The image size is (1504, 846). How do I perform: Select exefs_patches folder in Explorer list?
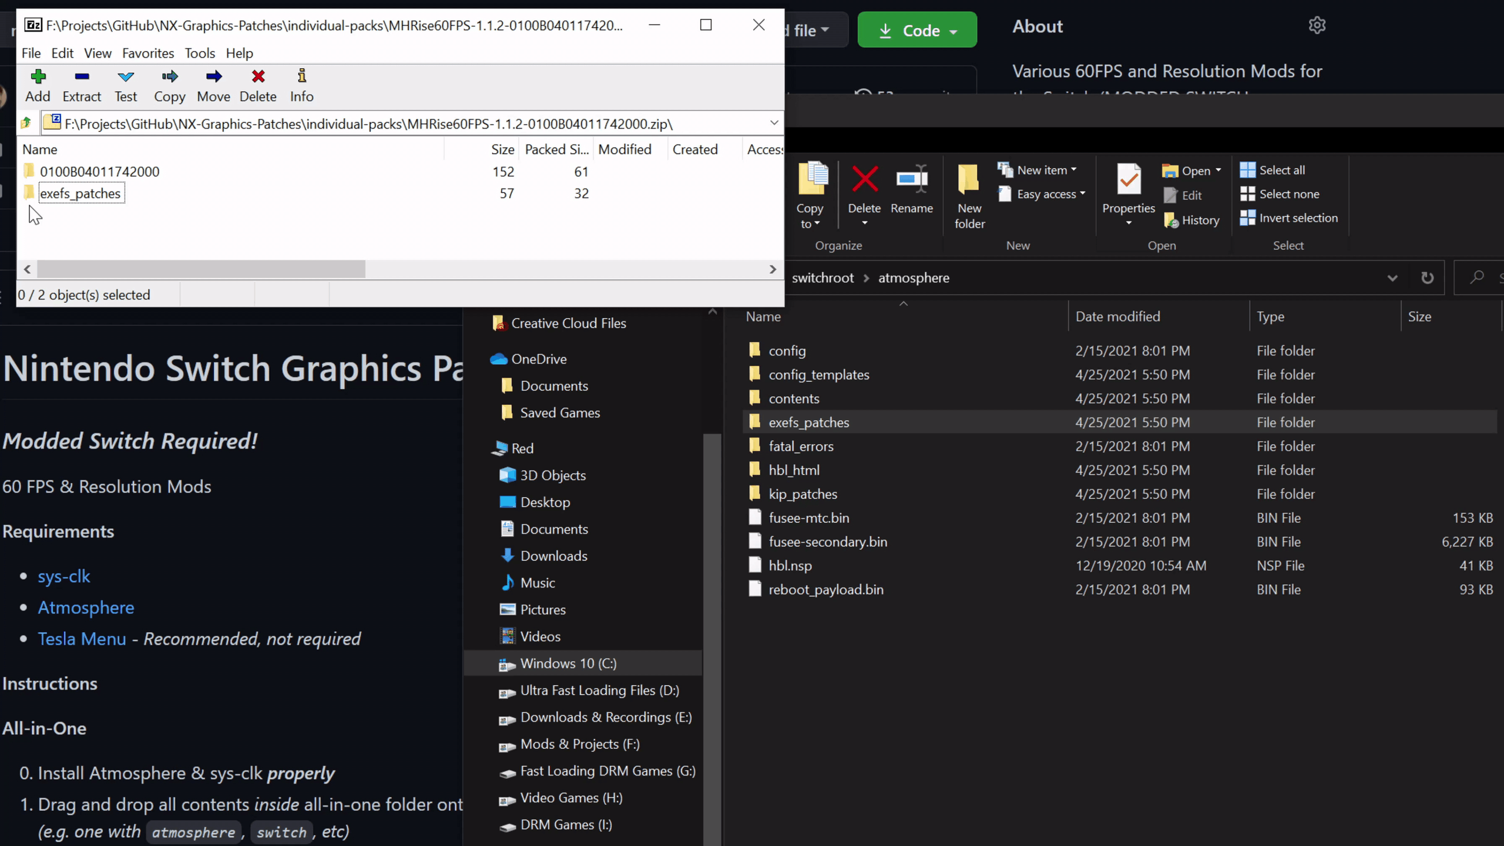1119,422
